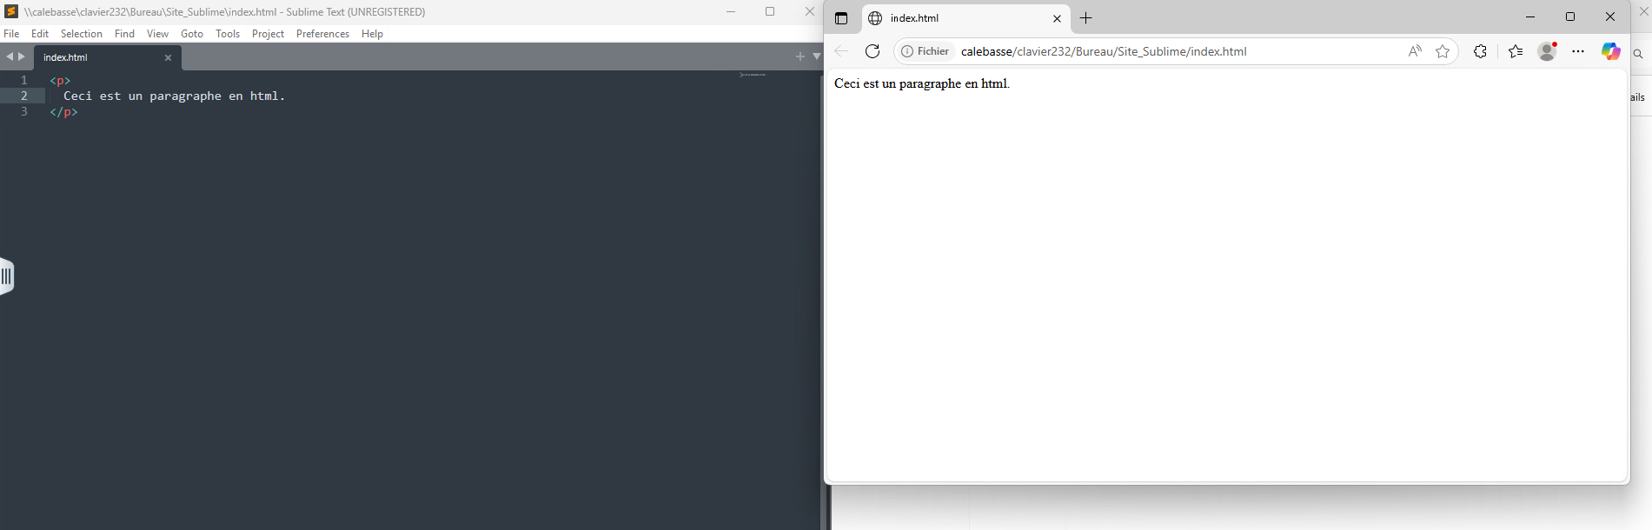1652x530 pixels.
Task: Open the Preferences menu
Action: [322, 34]
